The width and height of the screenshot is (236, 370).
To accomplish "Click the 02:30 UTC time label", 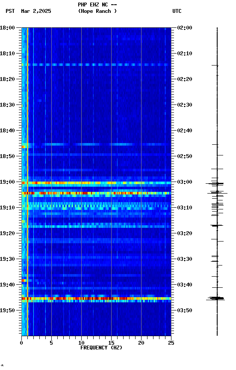I will (x=185, y=105).
